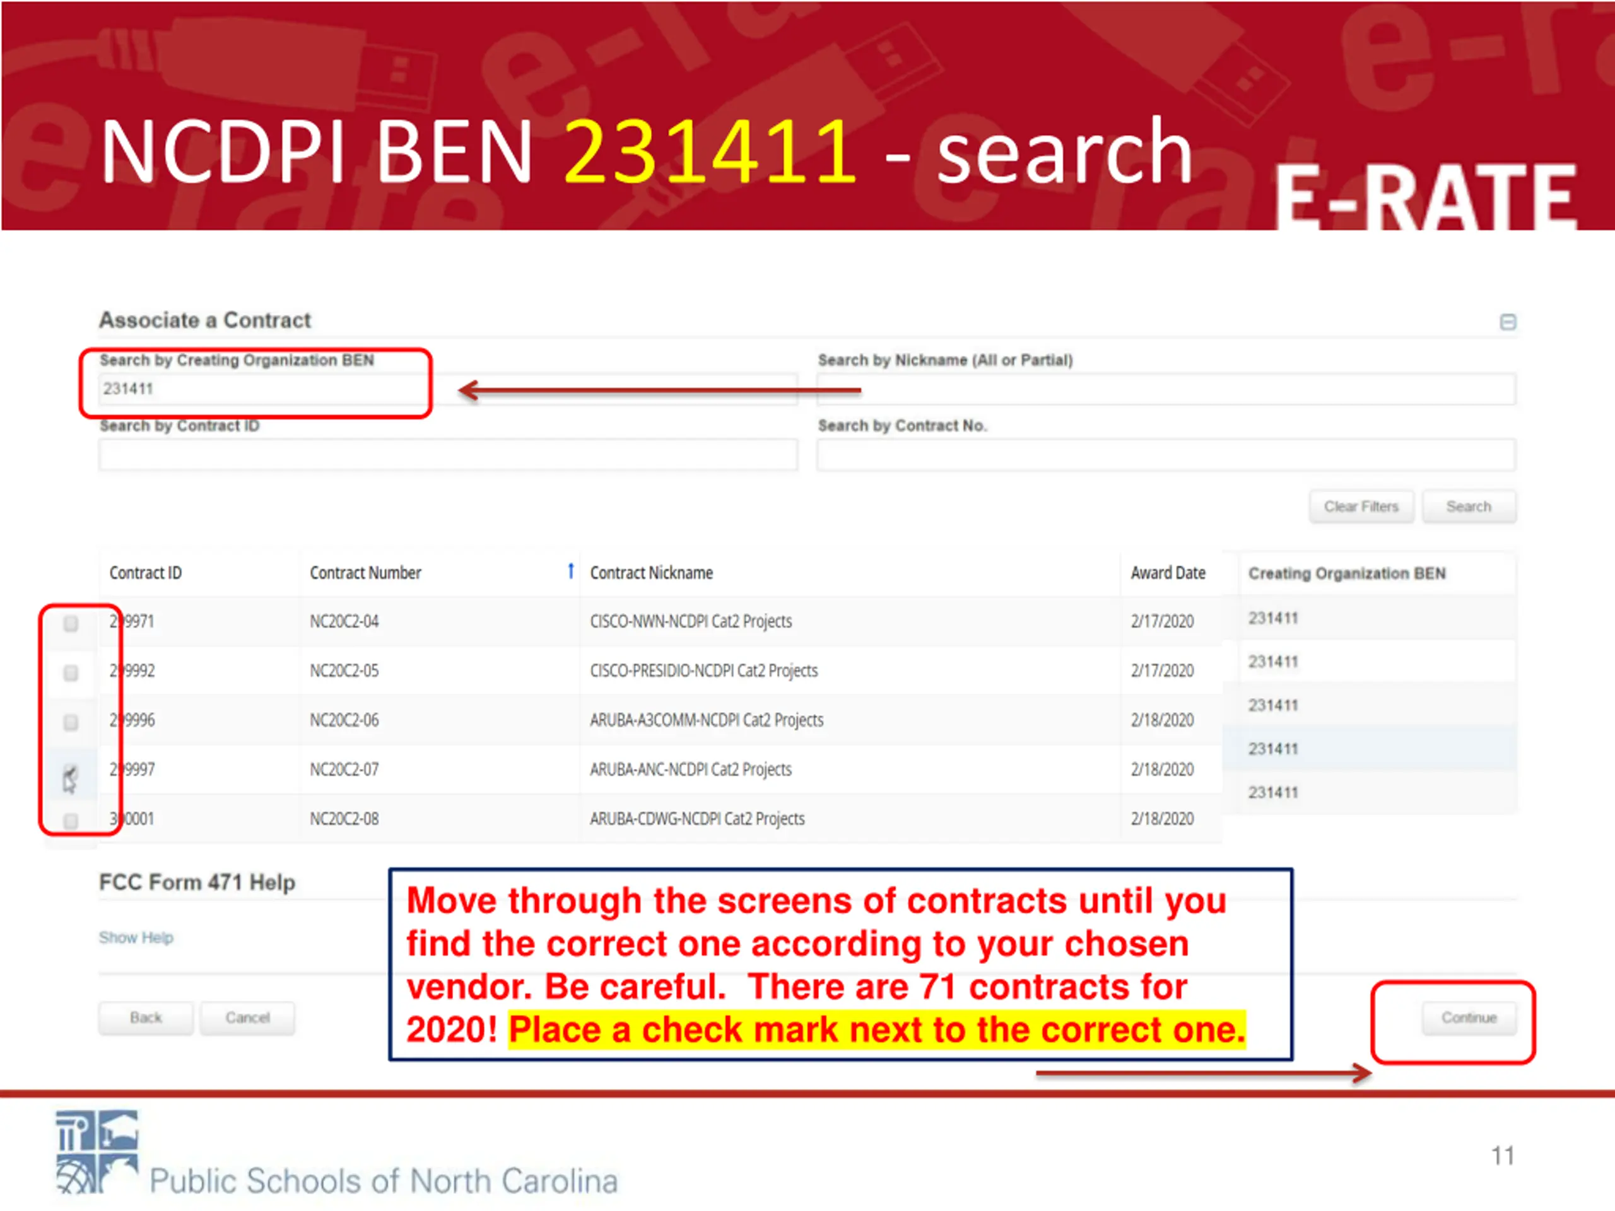Select contract number NC20C2-06 cell
Image resolution: width=1615 pixels, height=1211 pixels.
pos(344,720)
